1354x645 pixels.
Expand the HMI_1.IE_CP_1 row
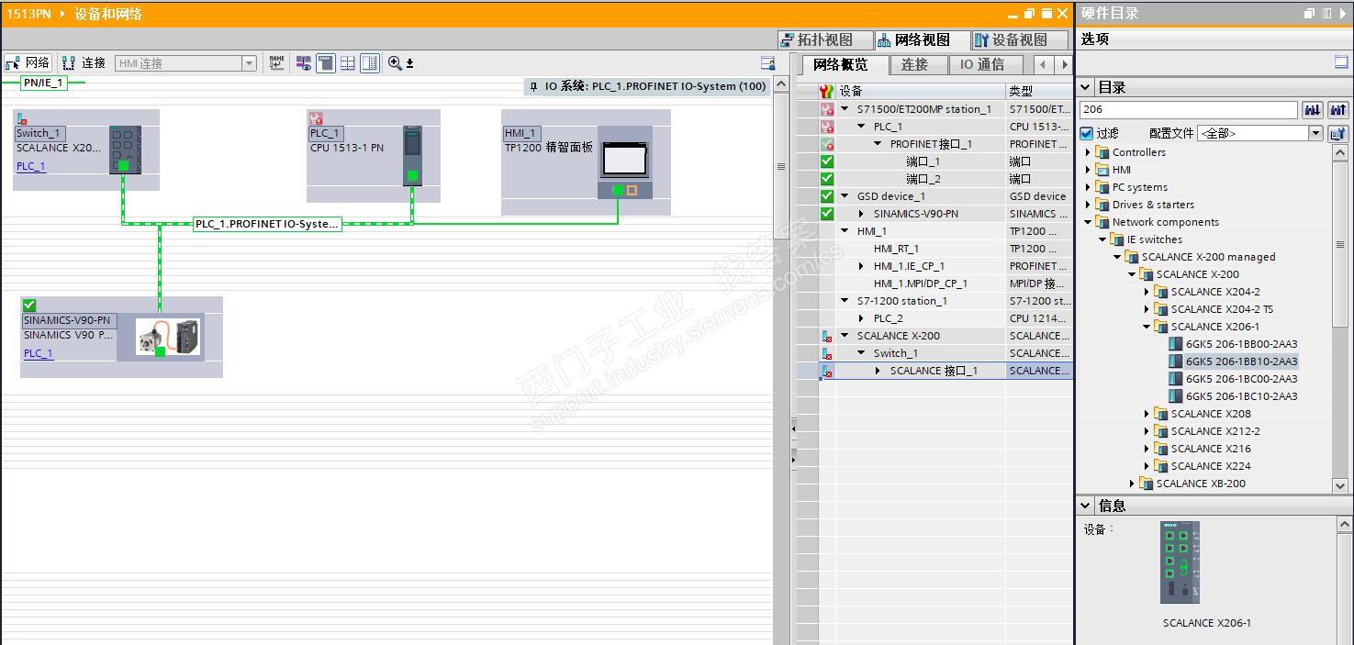(861, 266)
